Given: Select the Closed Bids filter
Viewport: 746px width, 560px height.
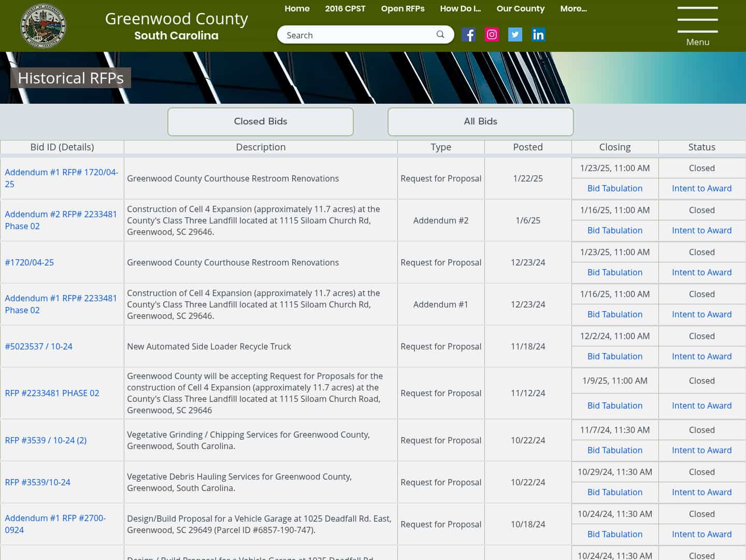Looking at the screenshot, I should point(260,121).
